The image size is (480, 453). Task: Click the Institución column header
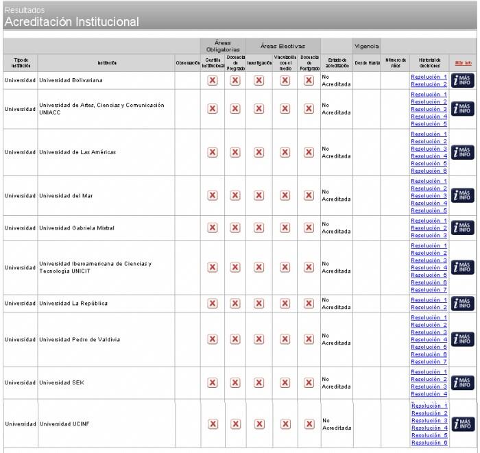coord(107,63)
